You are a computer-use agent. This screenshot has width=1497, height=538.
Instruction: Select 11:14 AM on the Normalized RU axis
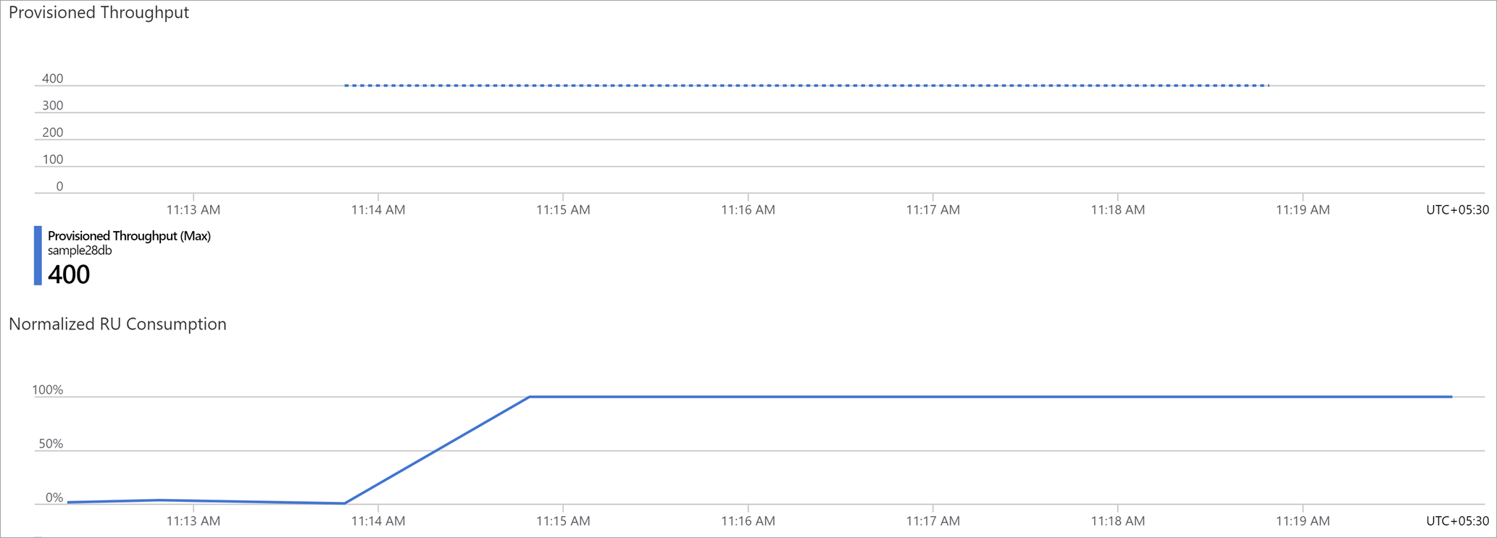378,521
